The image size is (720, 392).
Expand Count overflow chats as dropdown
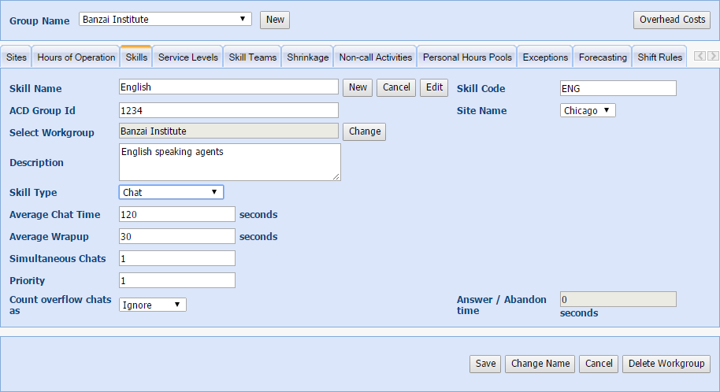click(153, 305)
